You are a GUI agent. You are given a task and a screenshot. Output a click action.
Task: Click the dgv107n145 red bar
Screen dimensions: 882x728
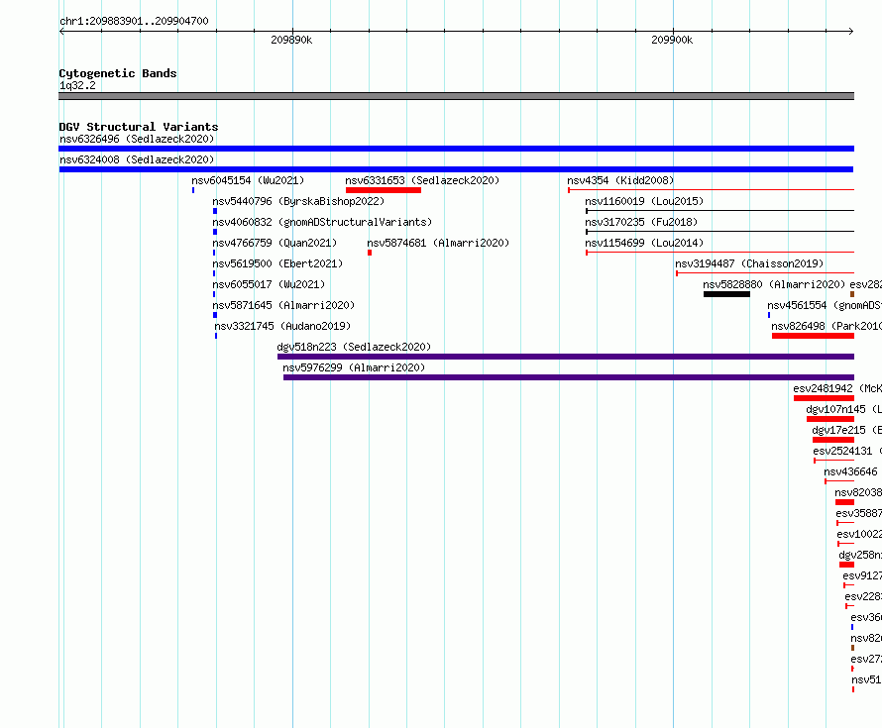tap(830, 419)
